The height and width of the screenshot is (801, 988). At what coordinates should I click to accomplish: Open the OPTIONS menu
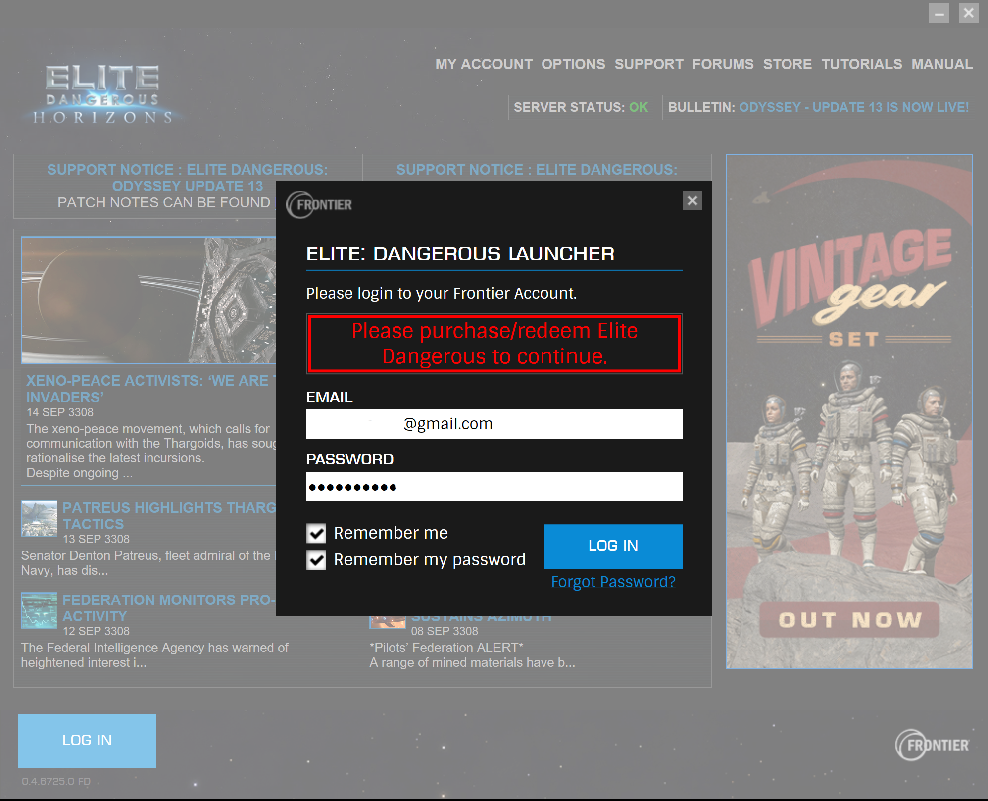(573, 64)
